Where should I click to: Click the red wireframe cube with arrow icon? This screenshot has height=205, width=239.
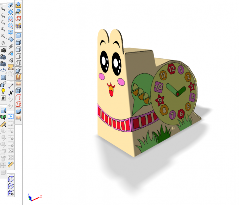(x=19, y=19)
